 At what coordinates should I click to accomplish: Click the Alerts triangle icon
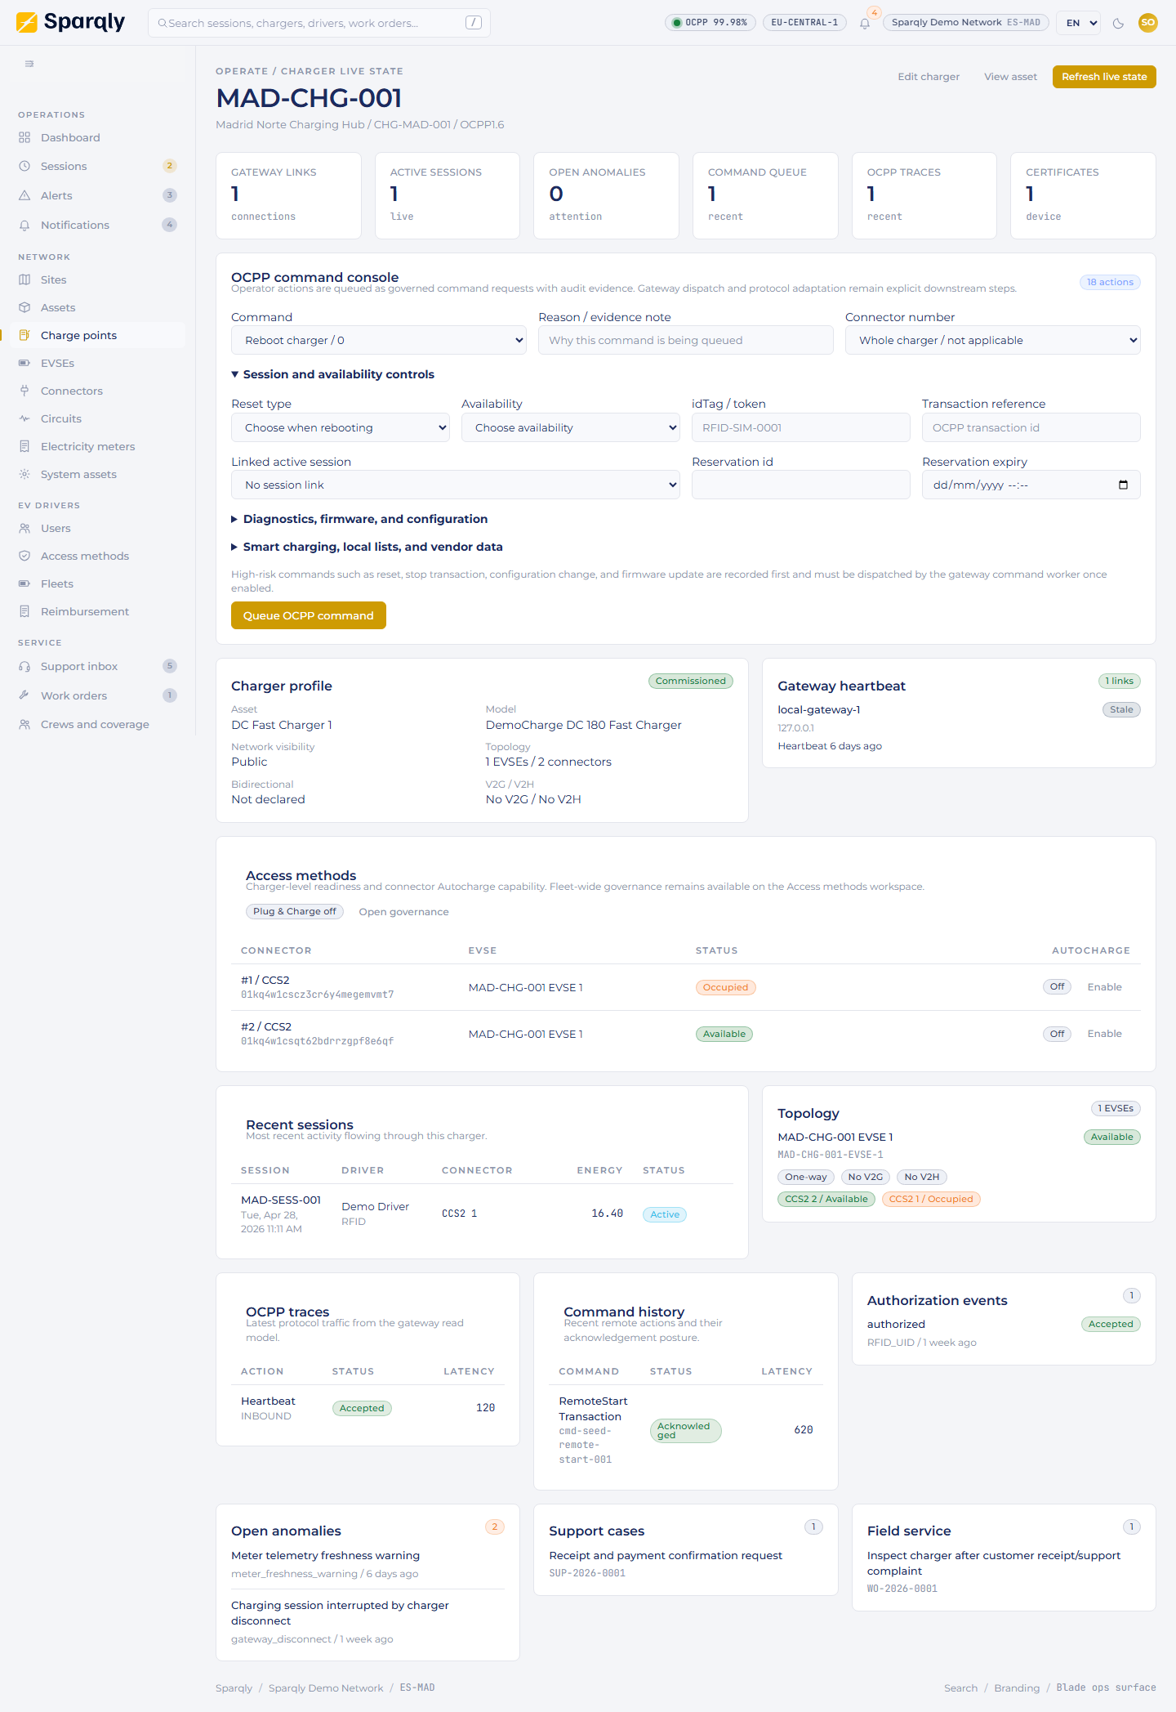(24, 195)
